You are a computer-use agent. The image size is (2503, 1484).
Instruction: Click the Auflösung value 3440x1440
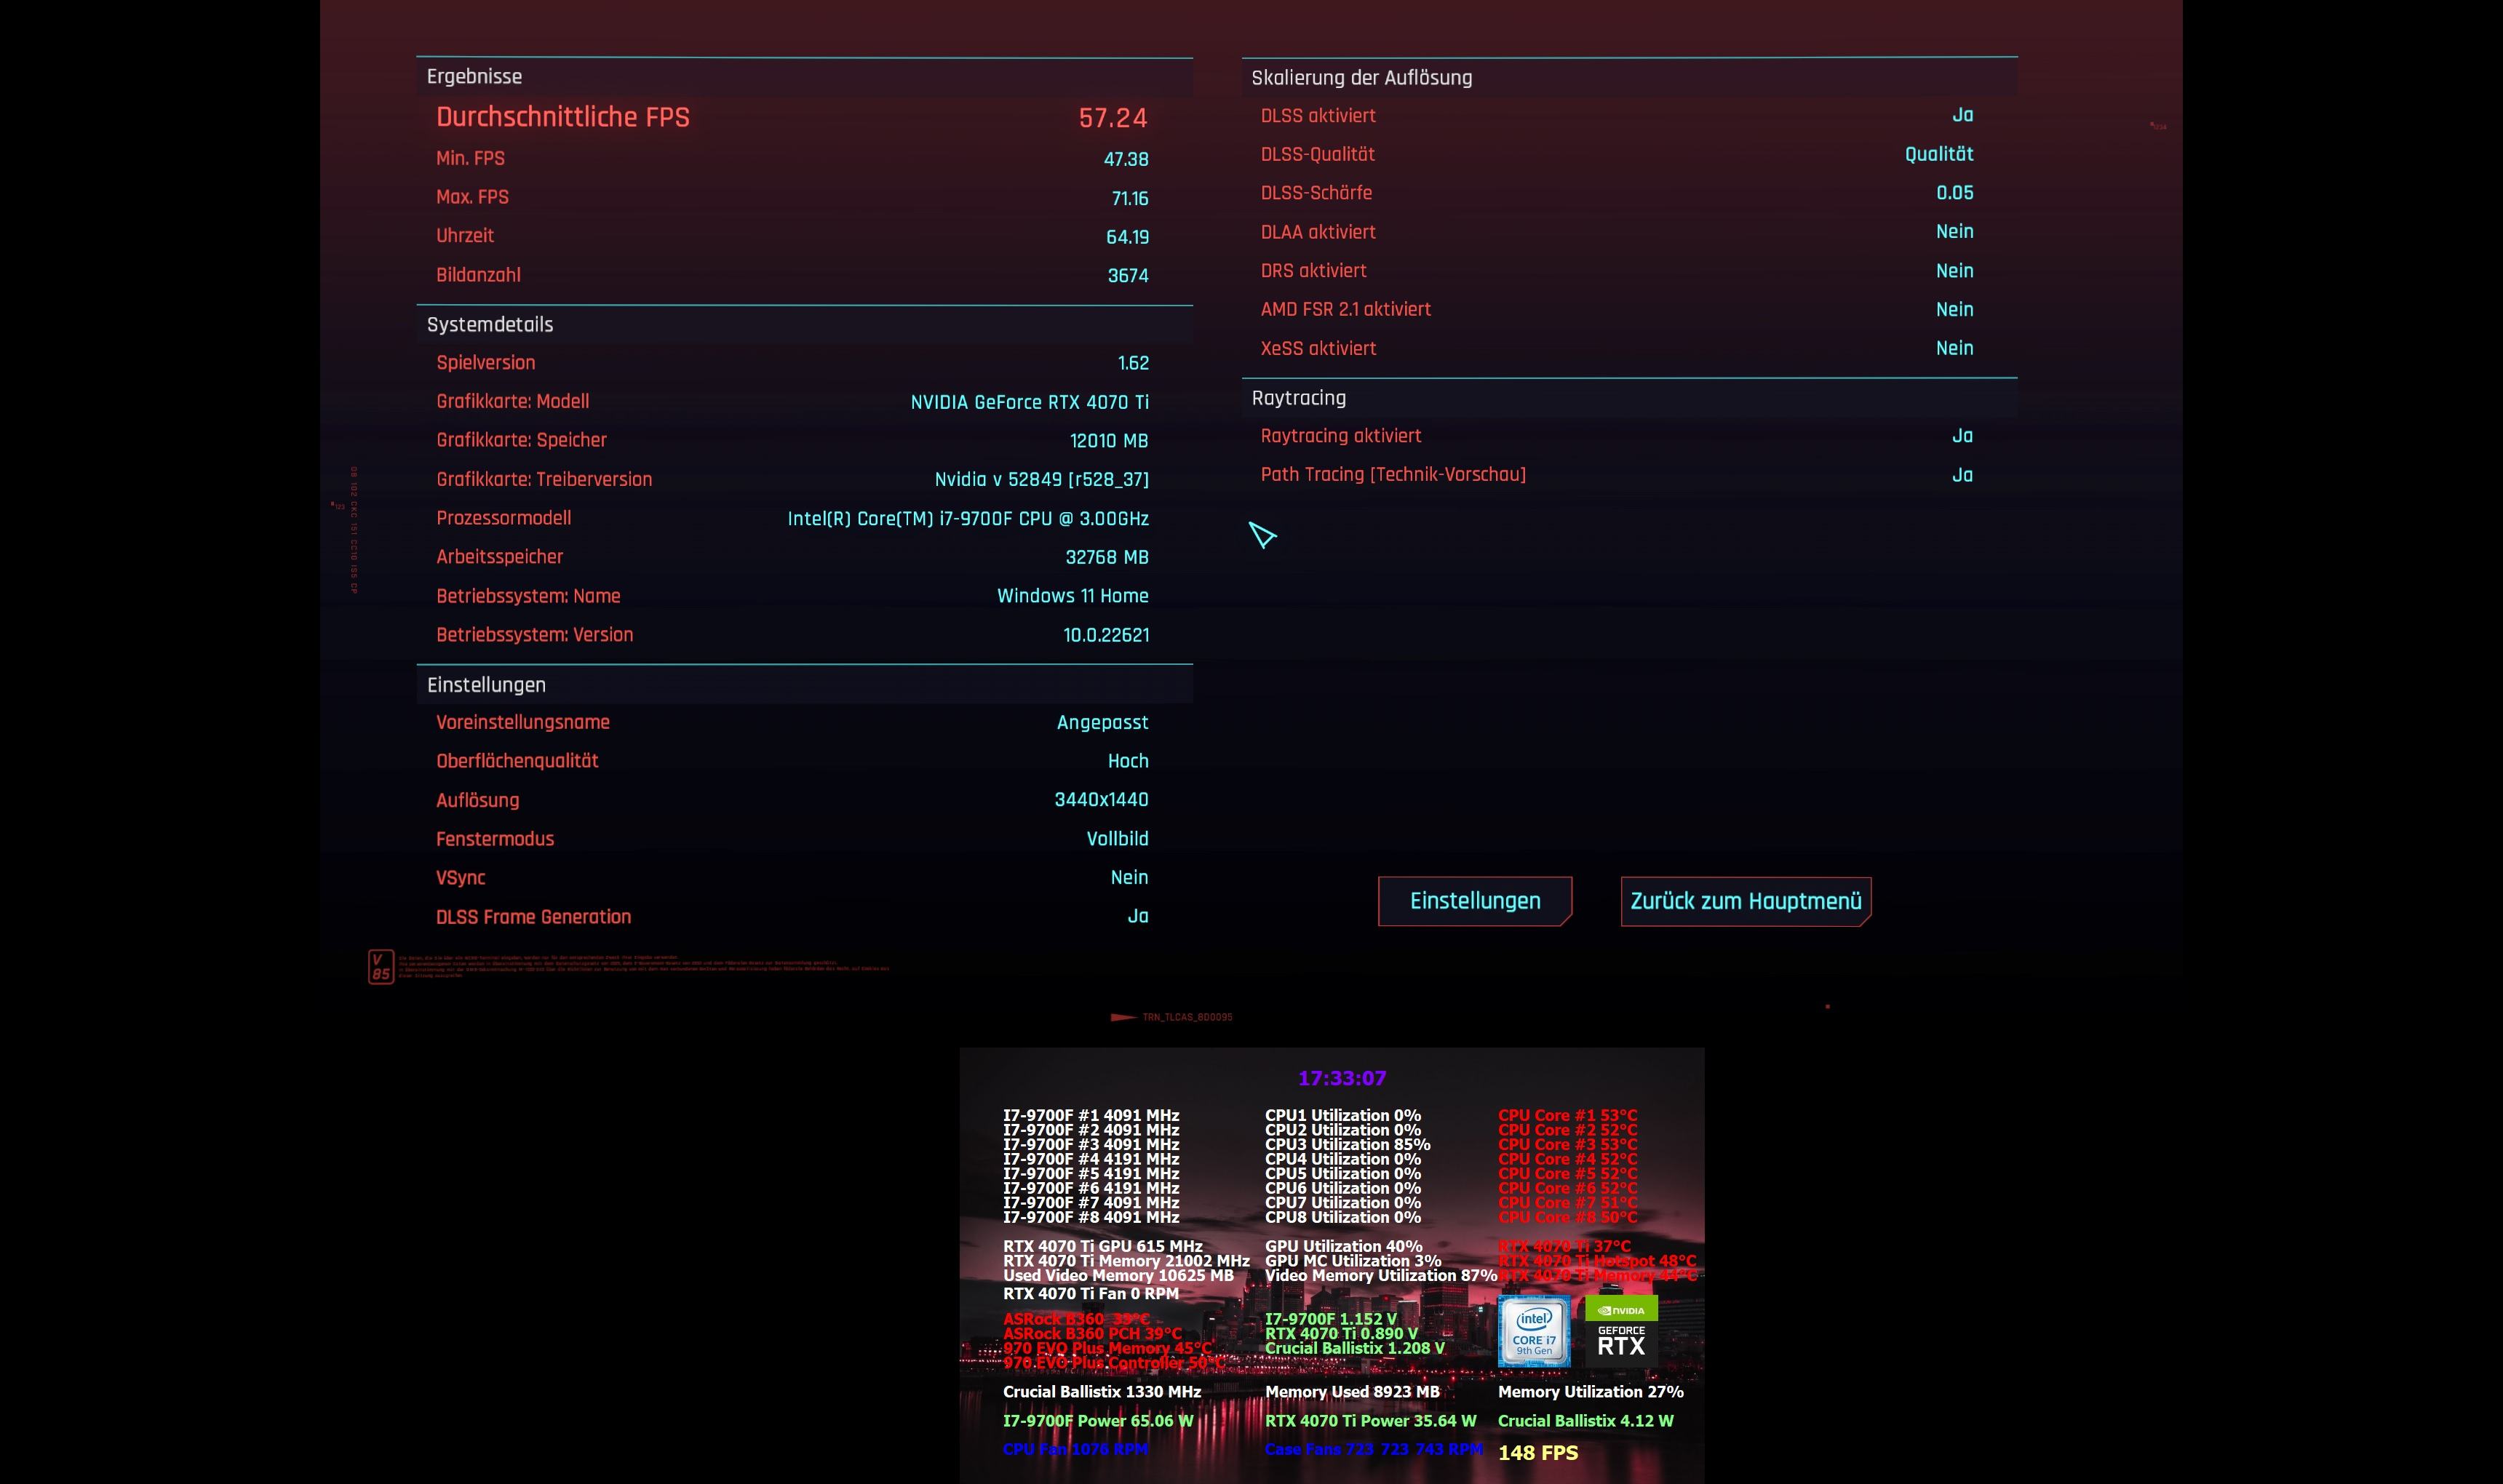(x=1101, y=800)
